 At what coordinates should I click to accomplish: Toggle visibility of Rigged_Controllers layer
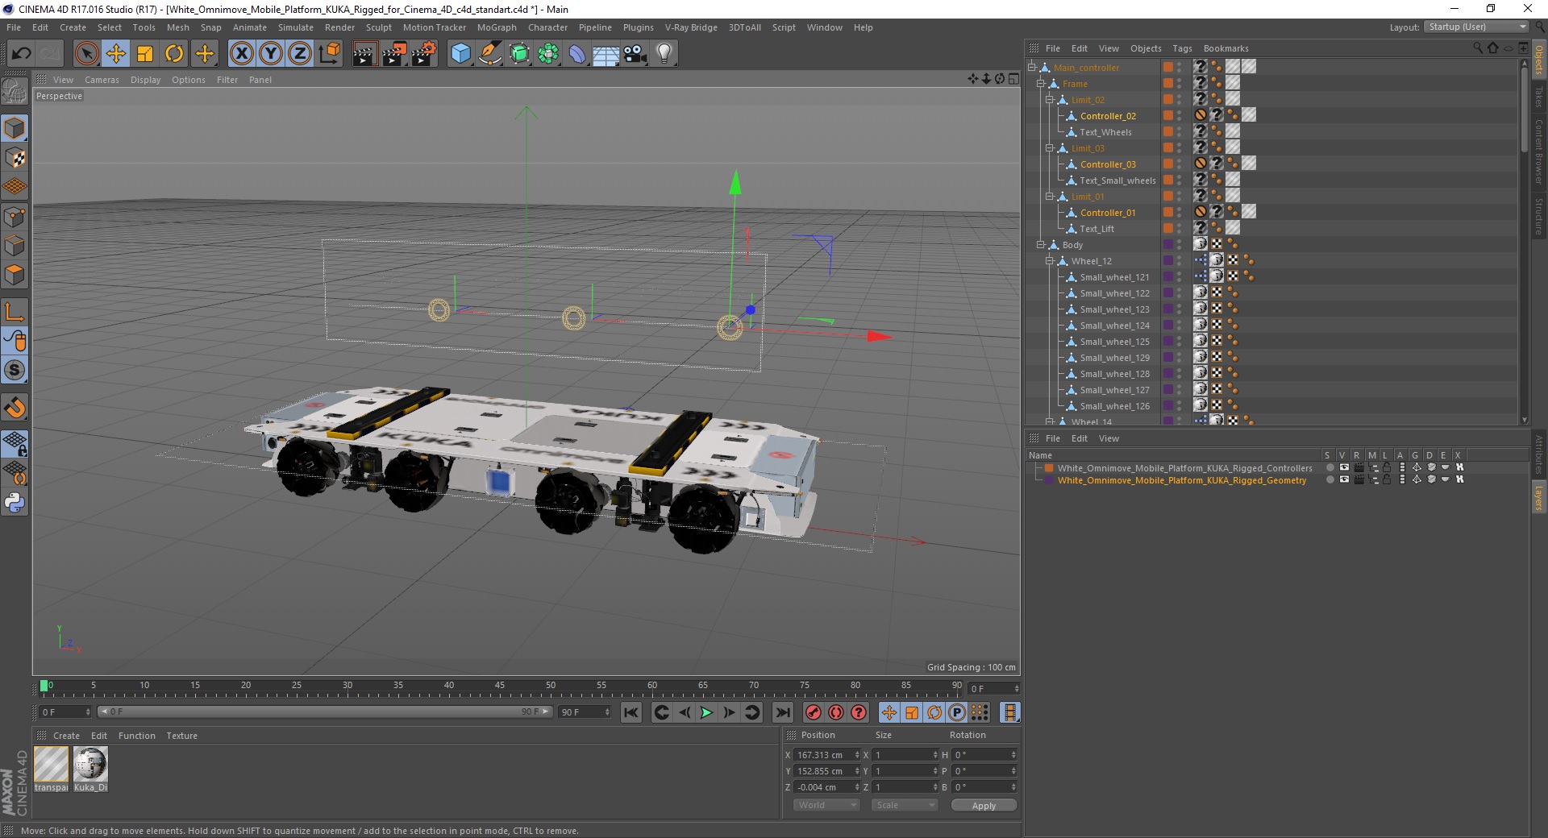tap(1344, 467)
